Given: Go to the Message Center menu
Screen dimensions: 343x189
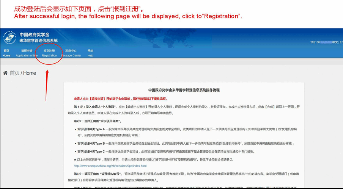Looking at the screenshot, I should point(71,53).
